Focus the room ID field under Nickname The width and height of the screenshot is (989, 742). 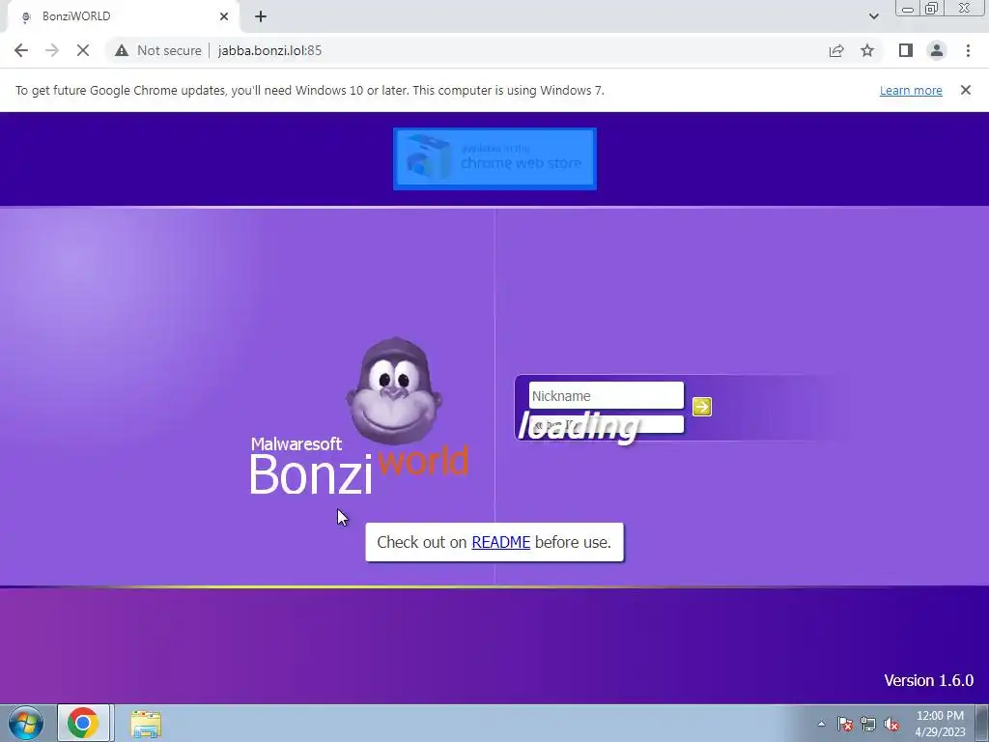[607, 425]
